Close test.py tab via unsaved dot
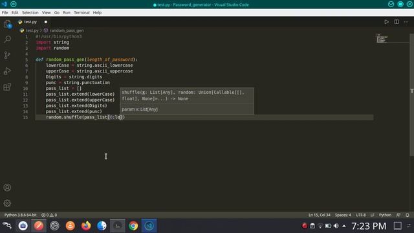Screen dimensions: 414x233 (46, 22)
